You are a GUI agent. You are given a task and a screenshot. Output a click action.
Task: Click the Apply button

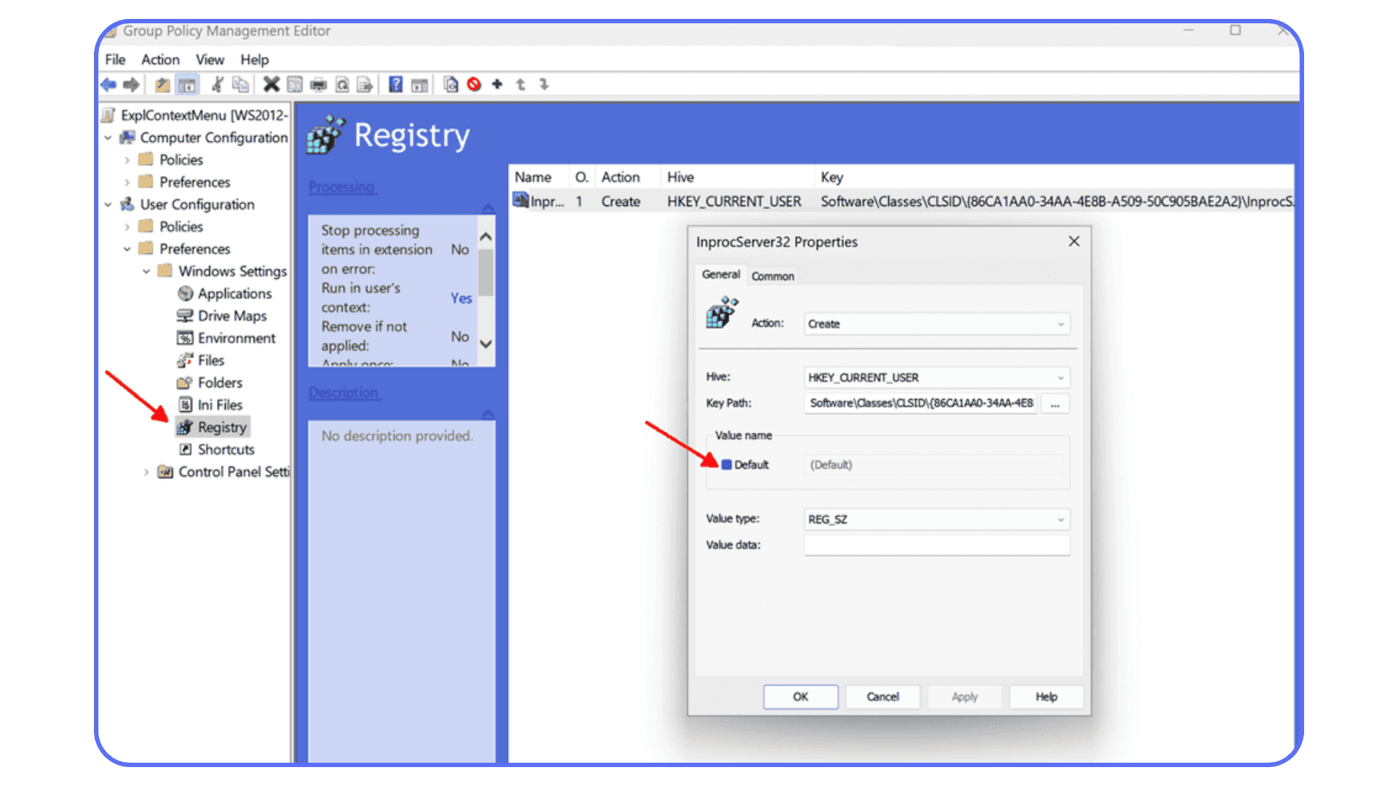tap(964, 696)
